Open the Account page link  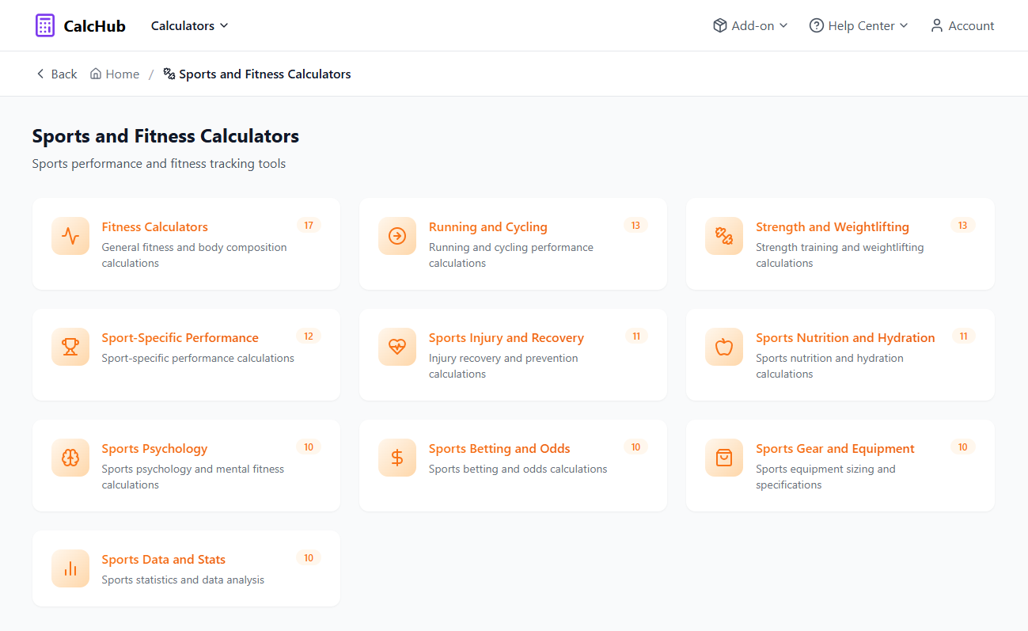(x=962, y=25)
